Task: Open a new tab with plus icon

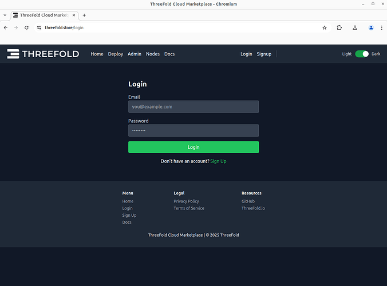Action: coord(84,15)
